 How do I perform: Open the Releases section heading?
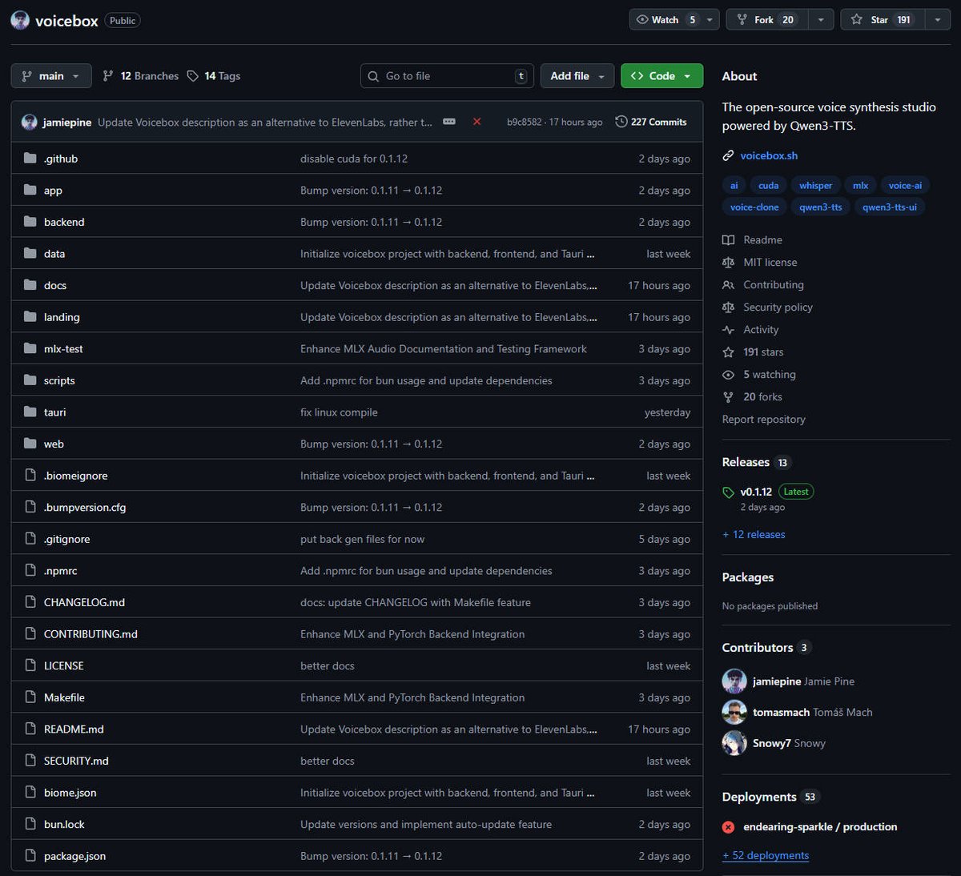[746, 462]
